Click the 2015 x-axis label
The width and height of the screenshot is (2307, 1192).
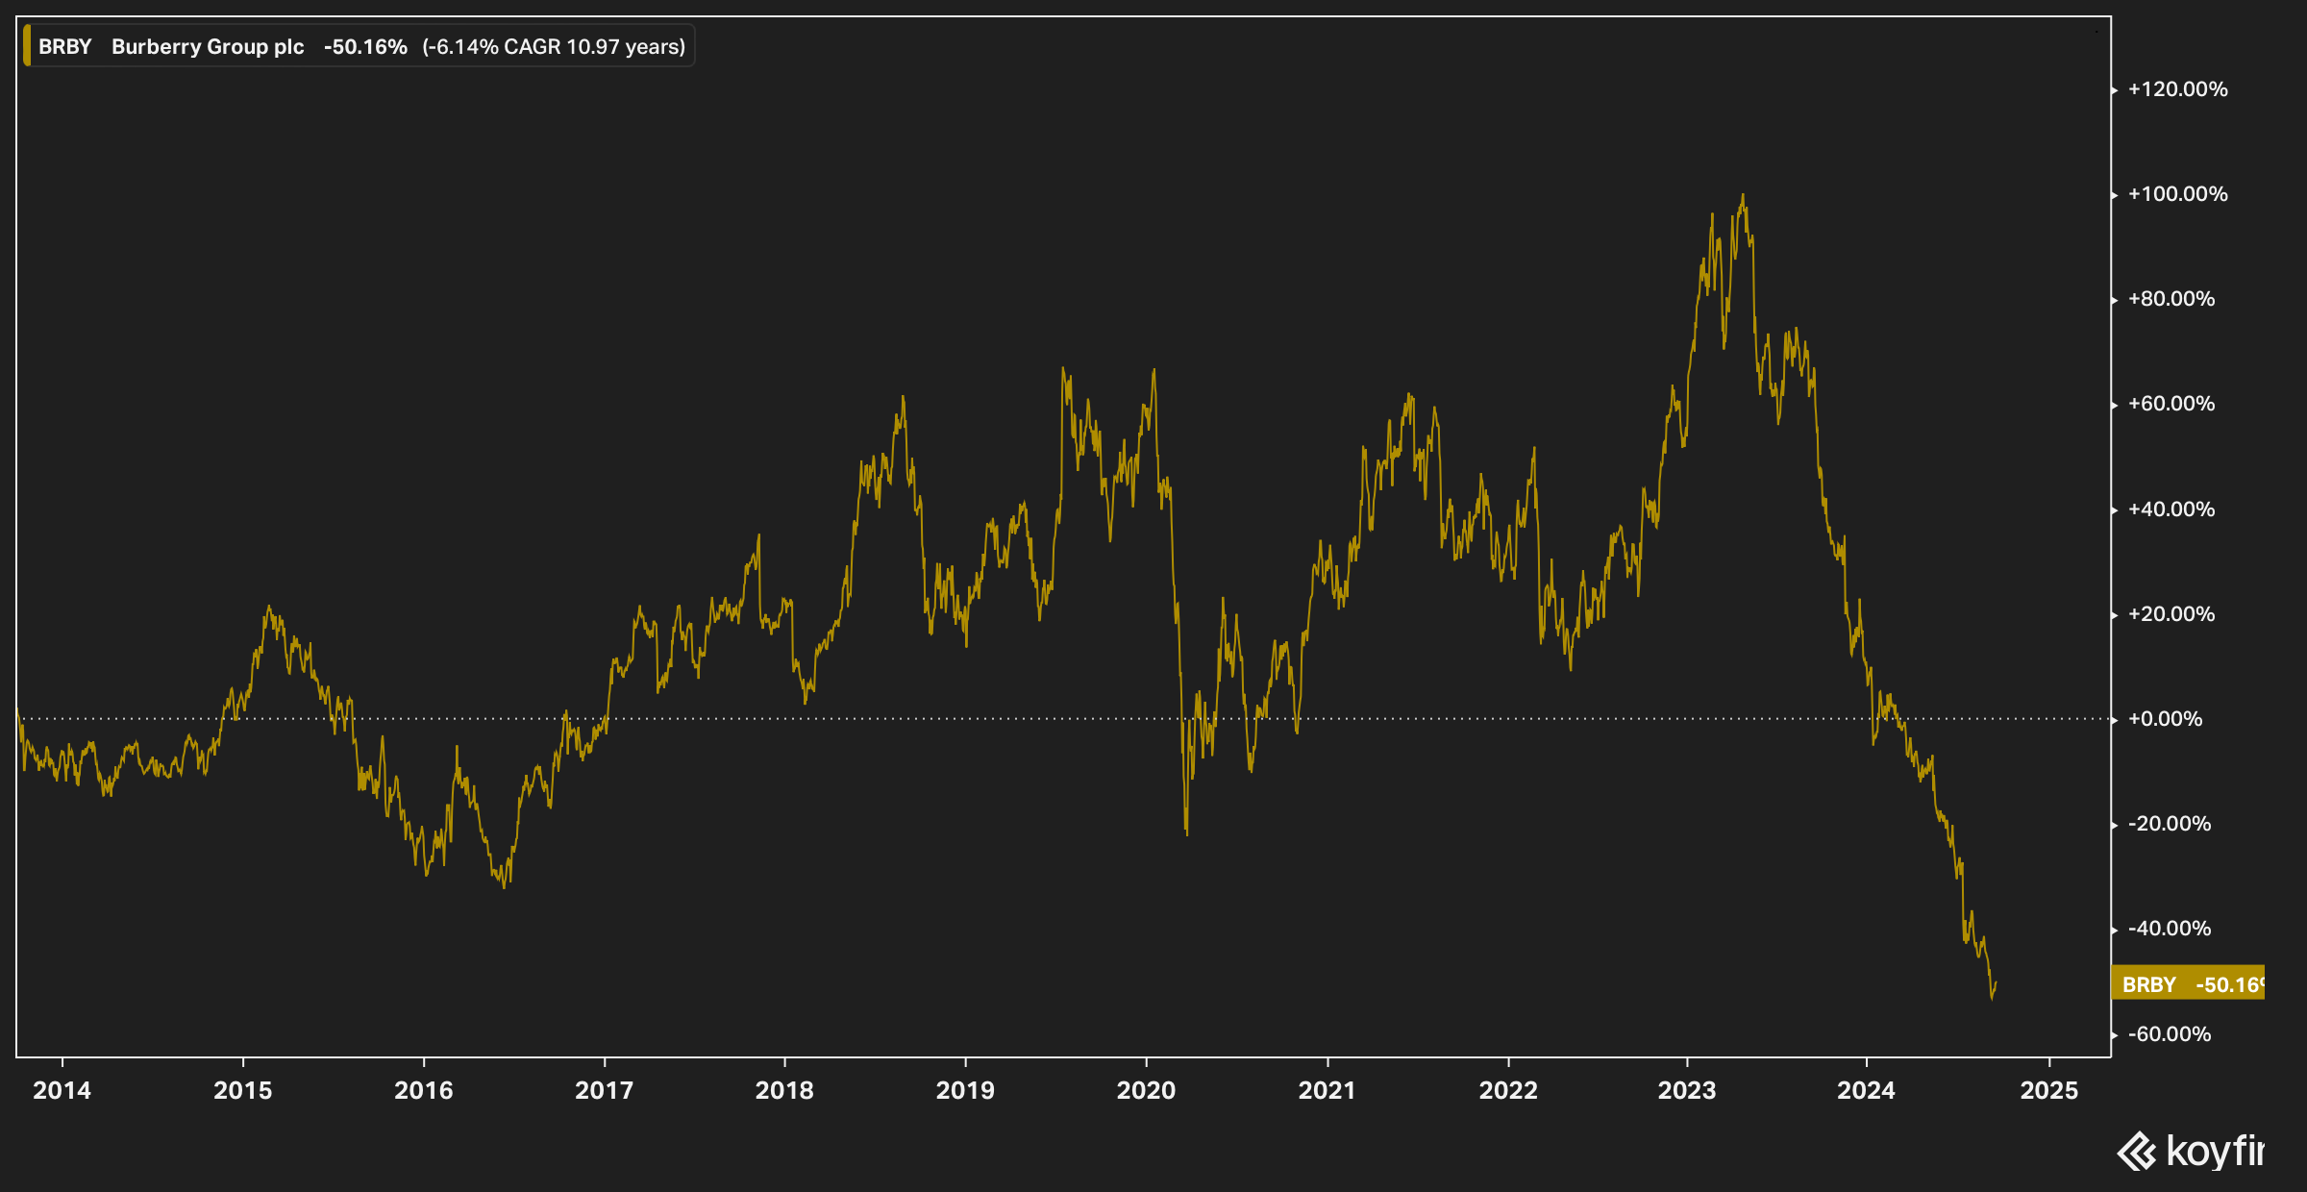(243, 1090)
